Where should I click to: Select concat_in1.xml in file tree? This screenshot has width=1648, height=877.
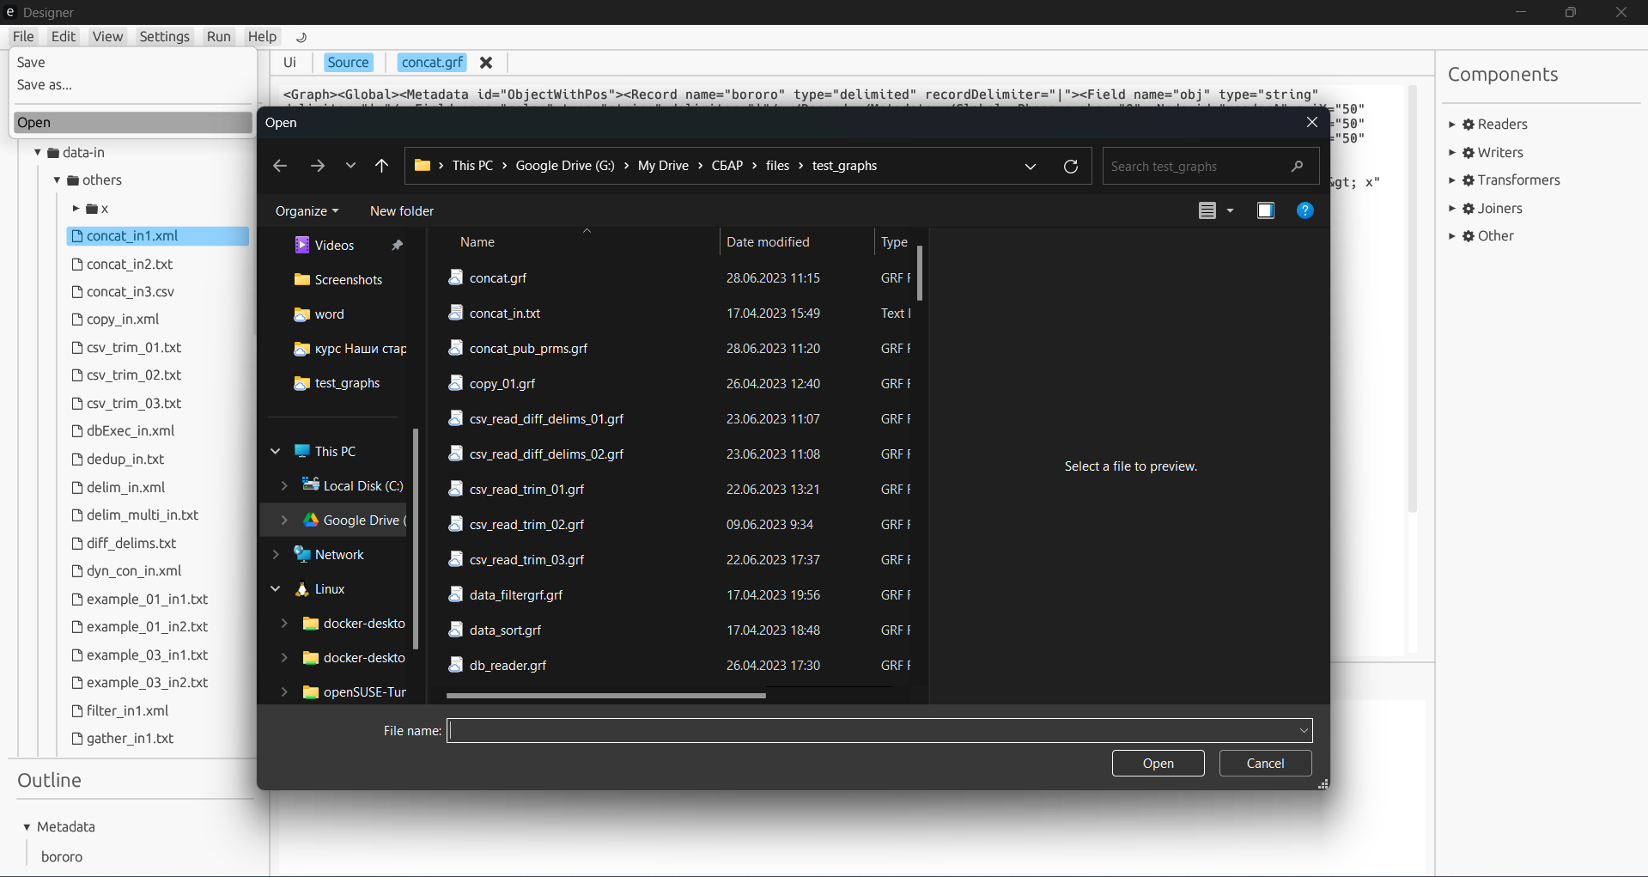click(158, 236)
